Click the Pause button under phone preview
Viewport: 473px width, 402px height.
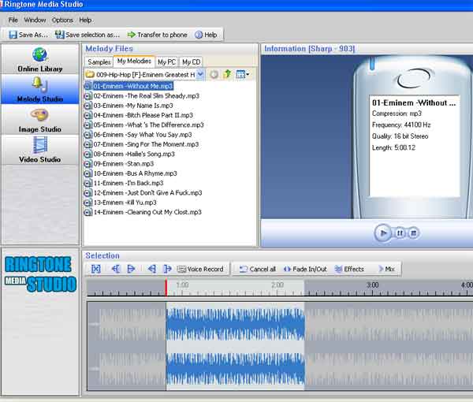tap(400, 233)
